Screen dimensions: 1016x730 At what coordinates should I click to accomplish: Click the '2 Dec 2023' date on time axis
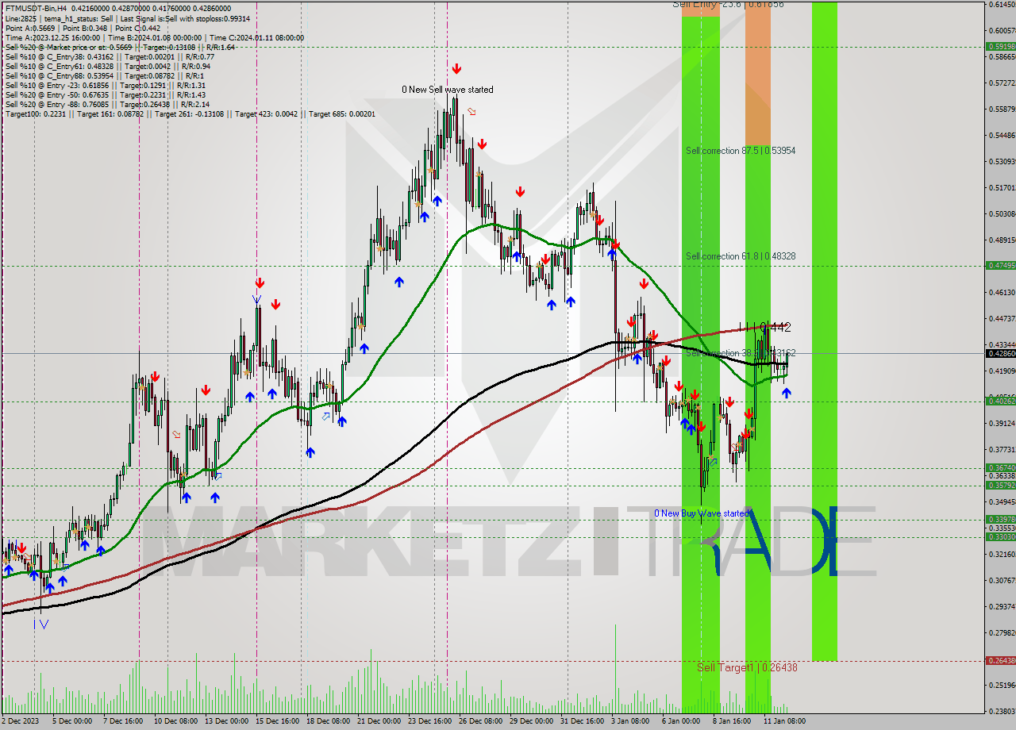tap(21, 721)
